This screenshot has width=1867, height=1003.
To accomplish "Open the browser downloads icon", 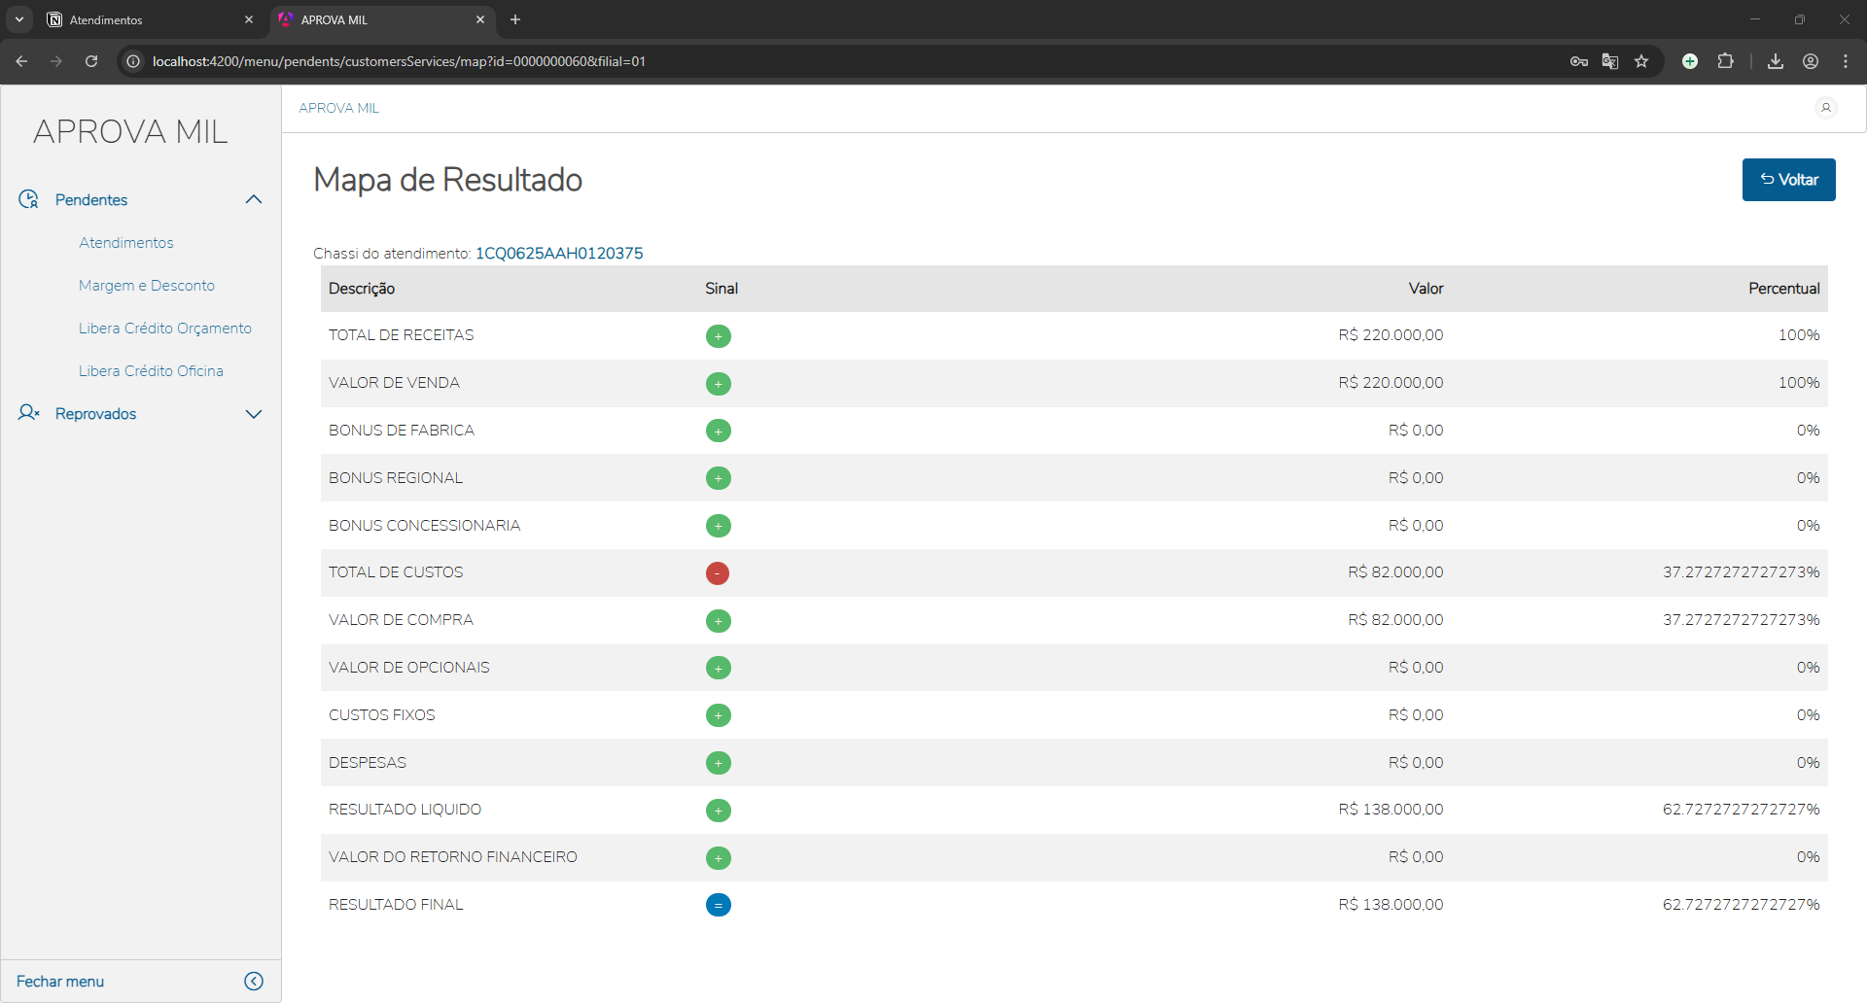I will 1775,61.
